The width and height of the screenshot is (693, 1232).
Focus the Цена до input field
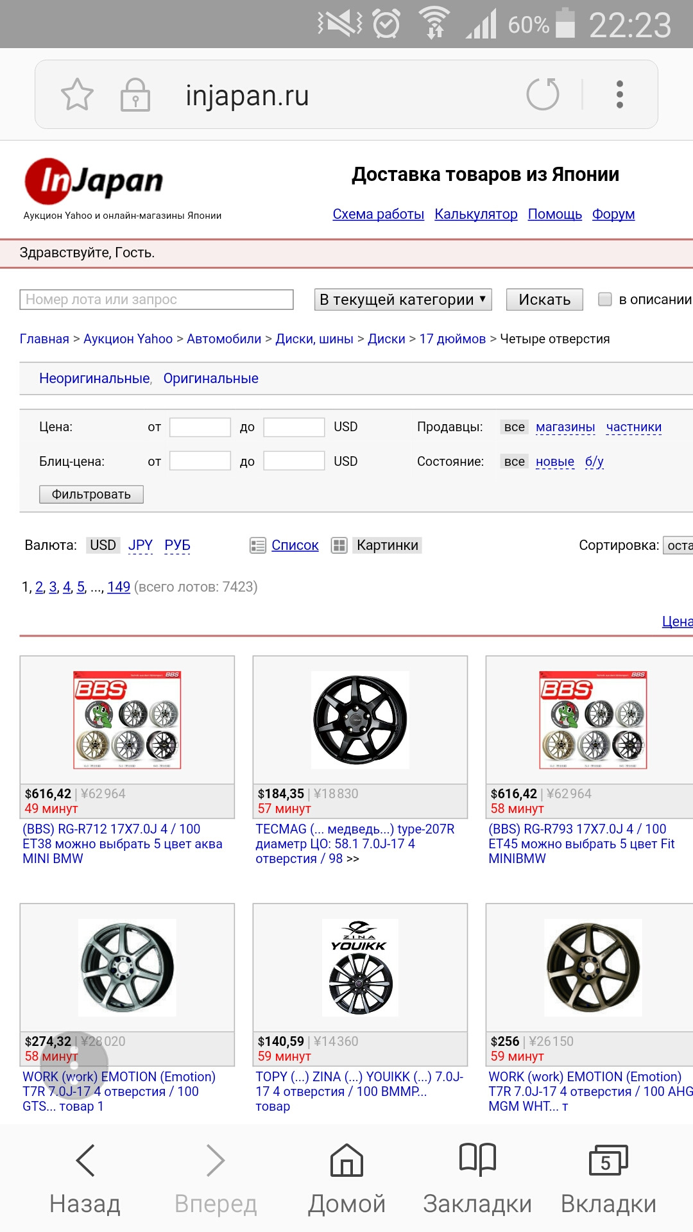pyautogui.click(x=294, y=427)
